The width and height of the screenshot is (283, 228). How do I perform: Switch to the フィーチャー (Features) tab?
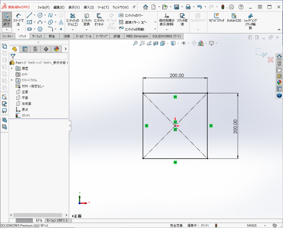click(7, 36)
